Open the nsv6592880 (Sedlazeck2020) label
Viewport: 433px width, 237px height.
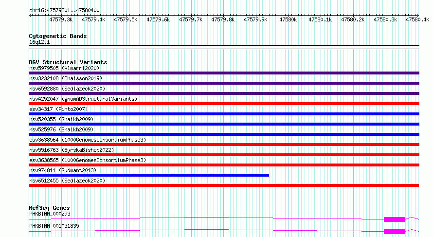(x=67, y=89)
